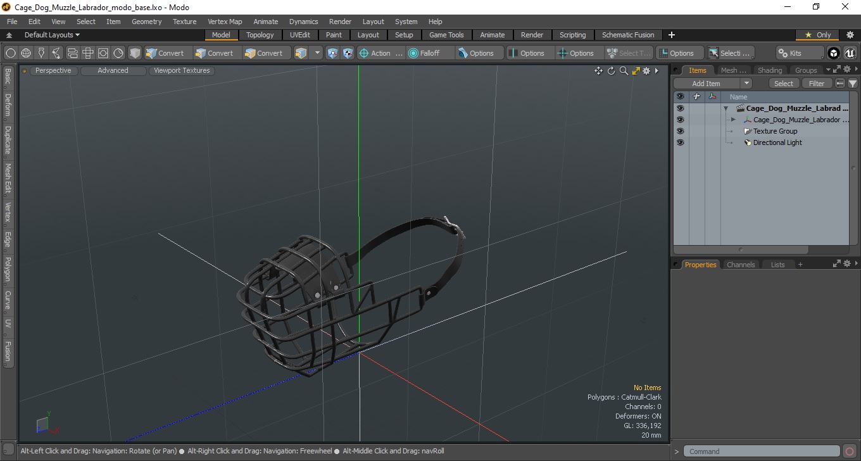
Task: Click the funnel filter icon in Items panel
Action: pos(853,84)
